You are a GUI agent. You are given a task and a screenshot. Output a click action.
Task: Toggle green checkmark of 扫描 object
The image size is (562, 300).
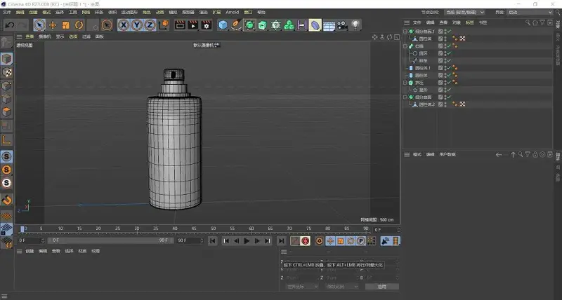pyautogui.click(x=449, y=46)
